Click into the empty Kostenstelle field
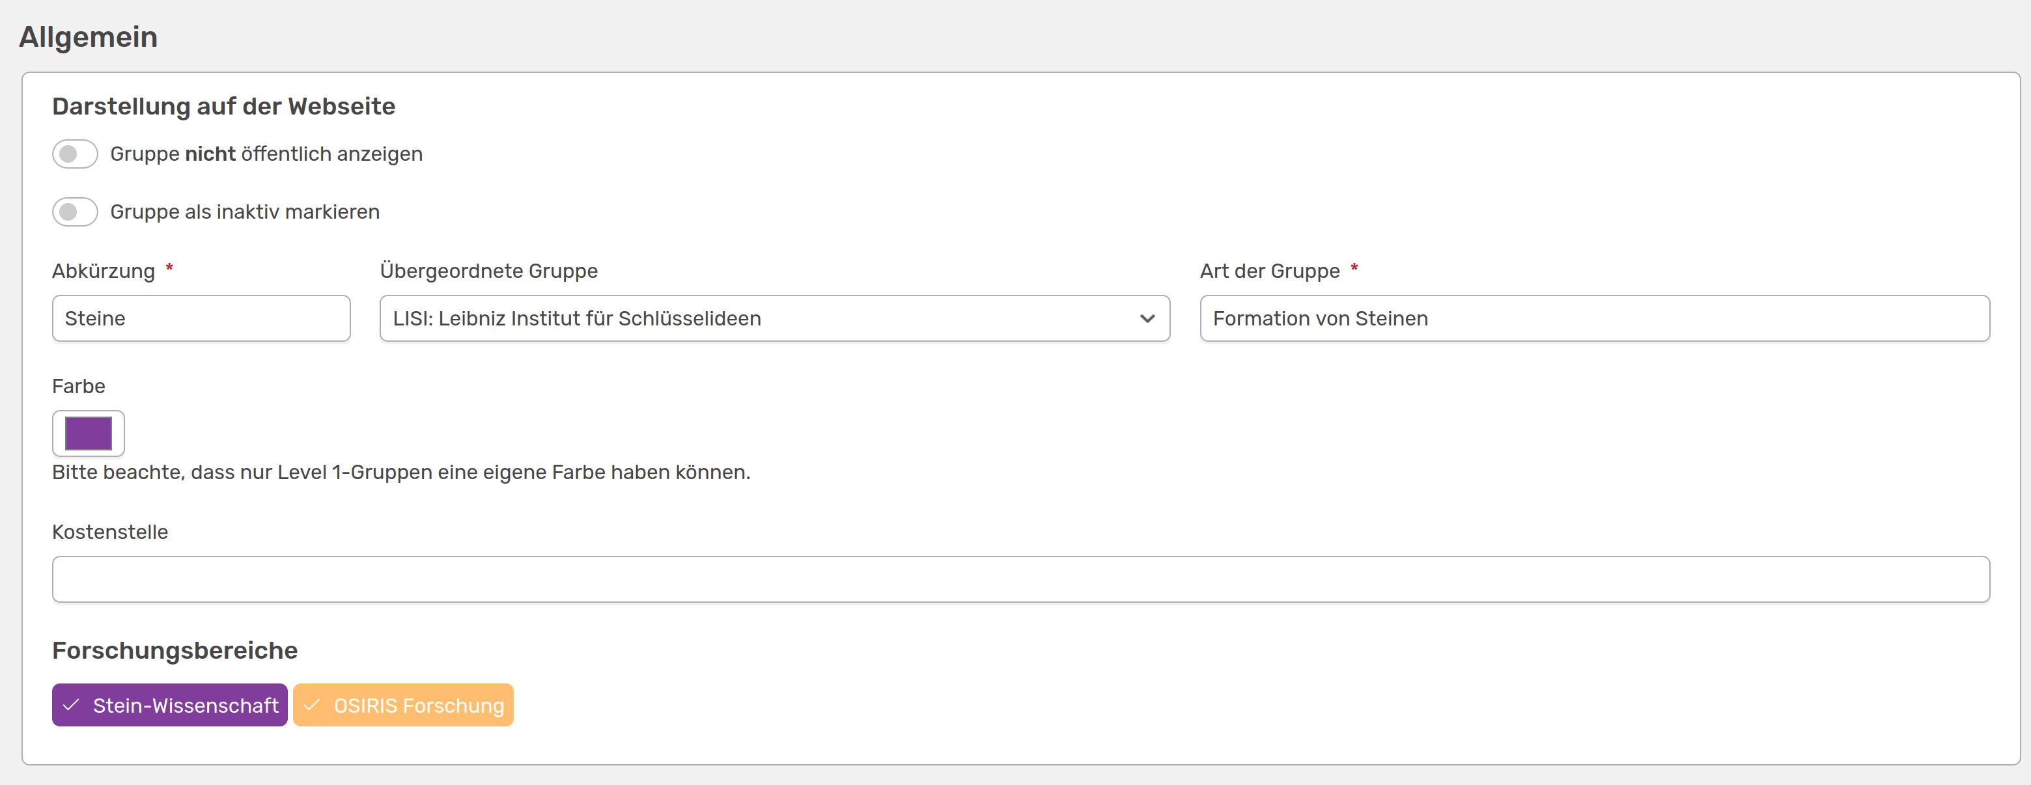The height and width of the screenshot is (785, 2031). pyautogui.click(x=1020, y=579)
